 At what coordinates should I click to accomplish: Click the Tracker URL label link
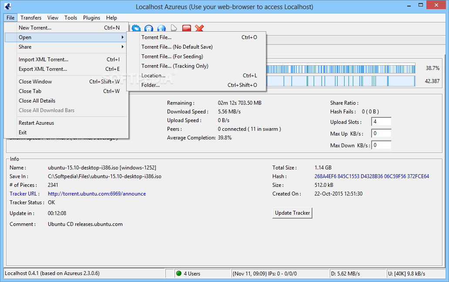tap(24, 194)
